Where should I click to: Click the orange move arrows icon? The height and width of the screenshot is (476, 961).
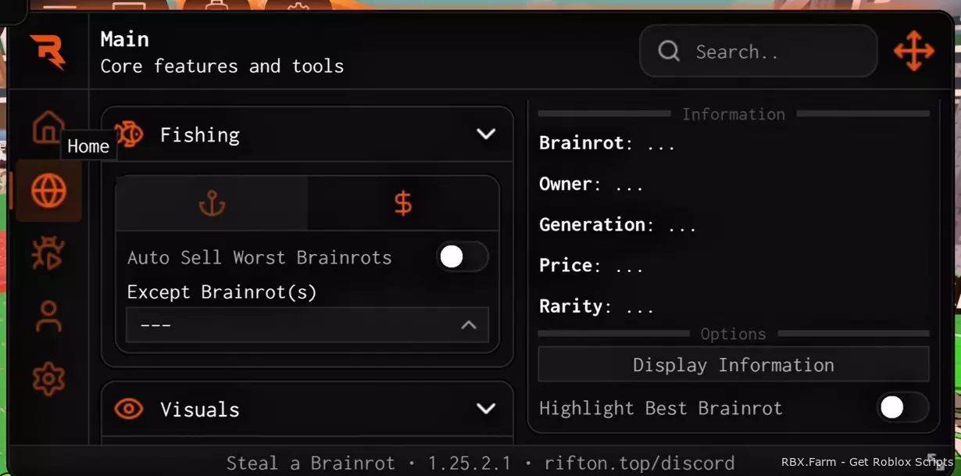[x=914, y=52]
